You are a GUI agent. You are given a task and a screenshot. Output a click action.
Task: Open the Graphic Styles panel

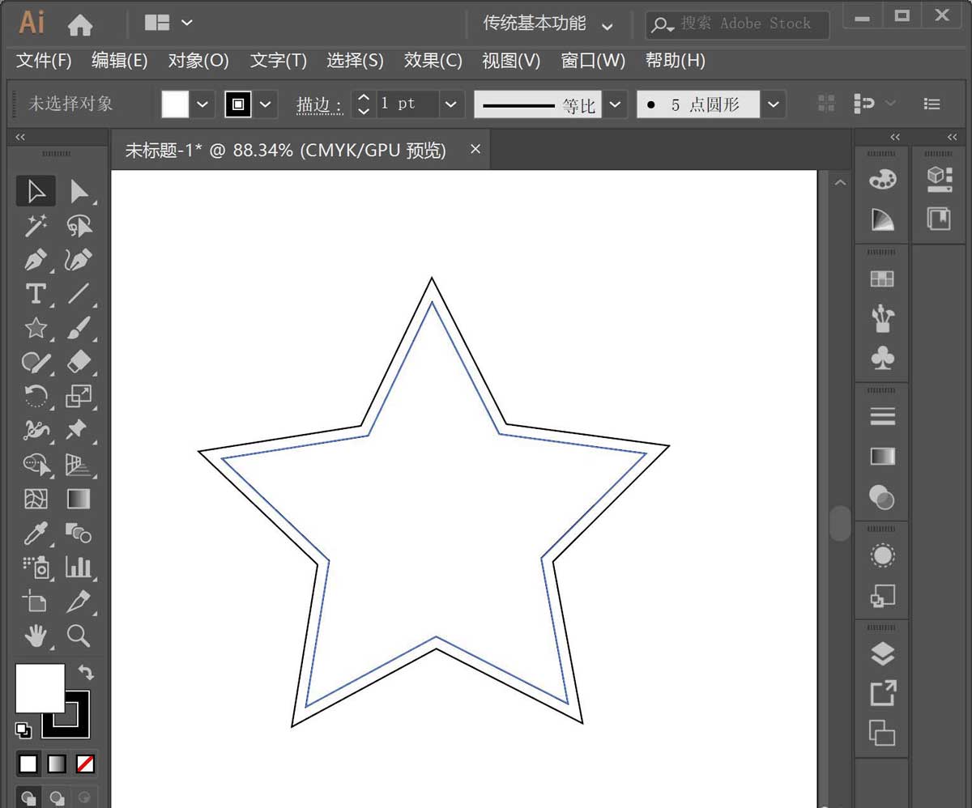882,596
